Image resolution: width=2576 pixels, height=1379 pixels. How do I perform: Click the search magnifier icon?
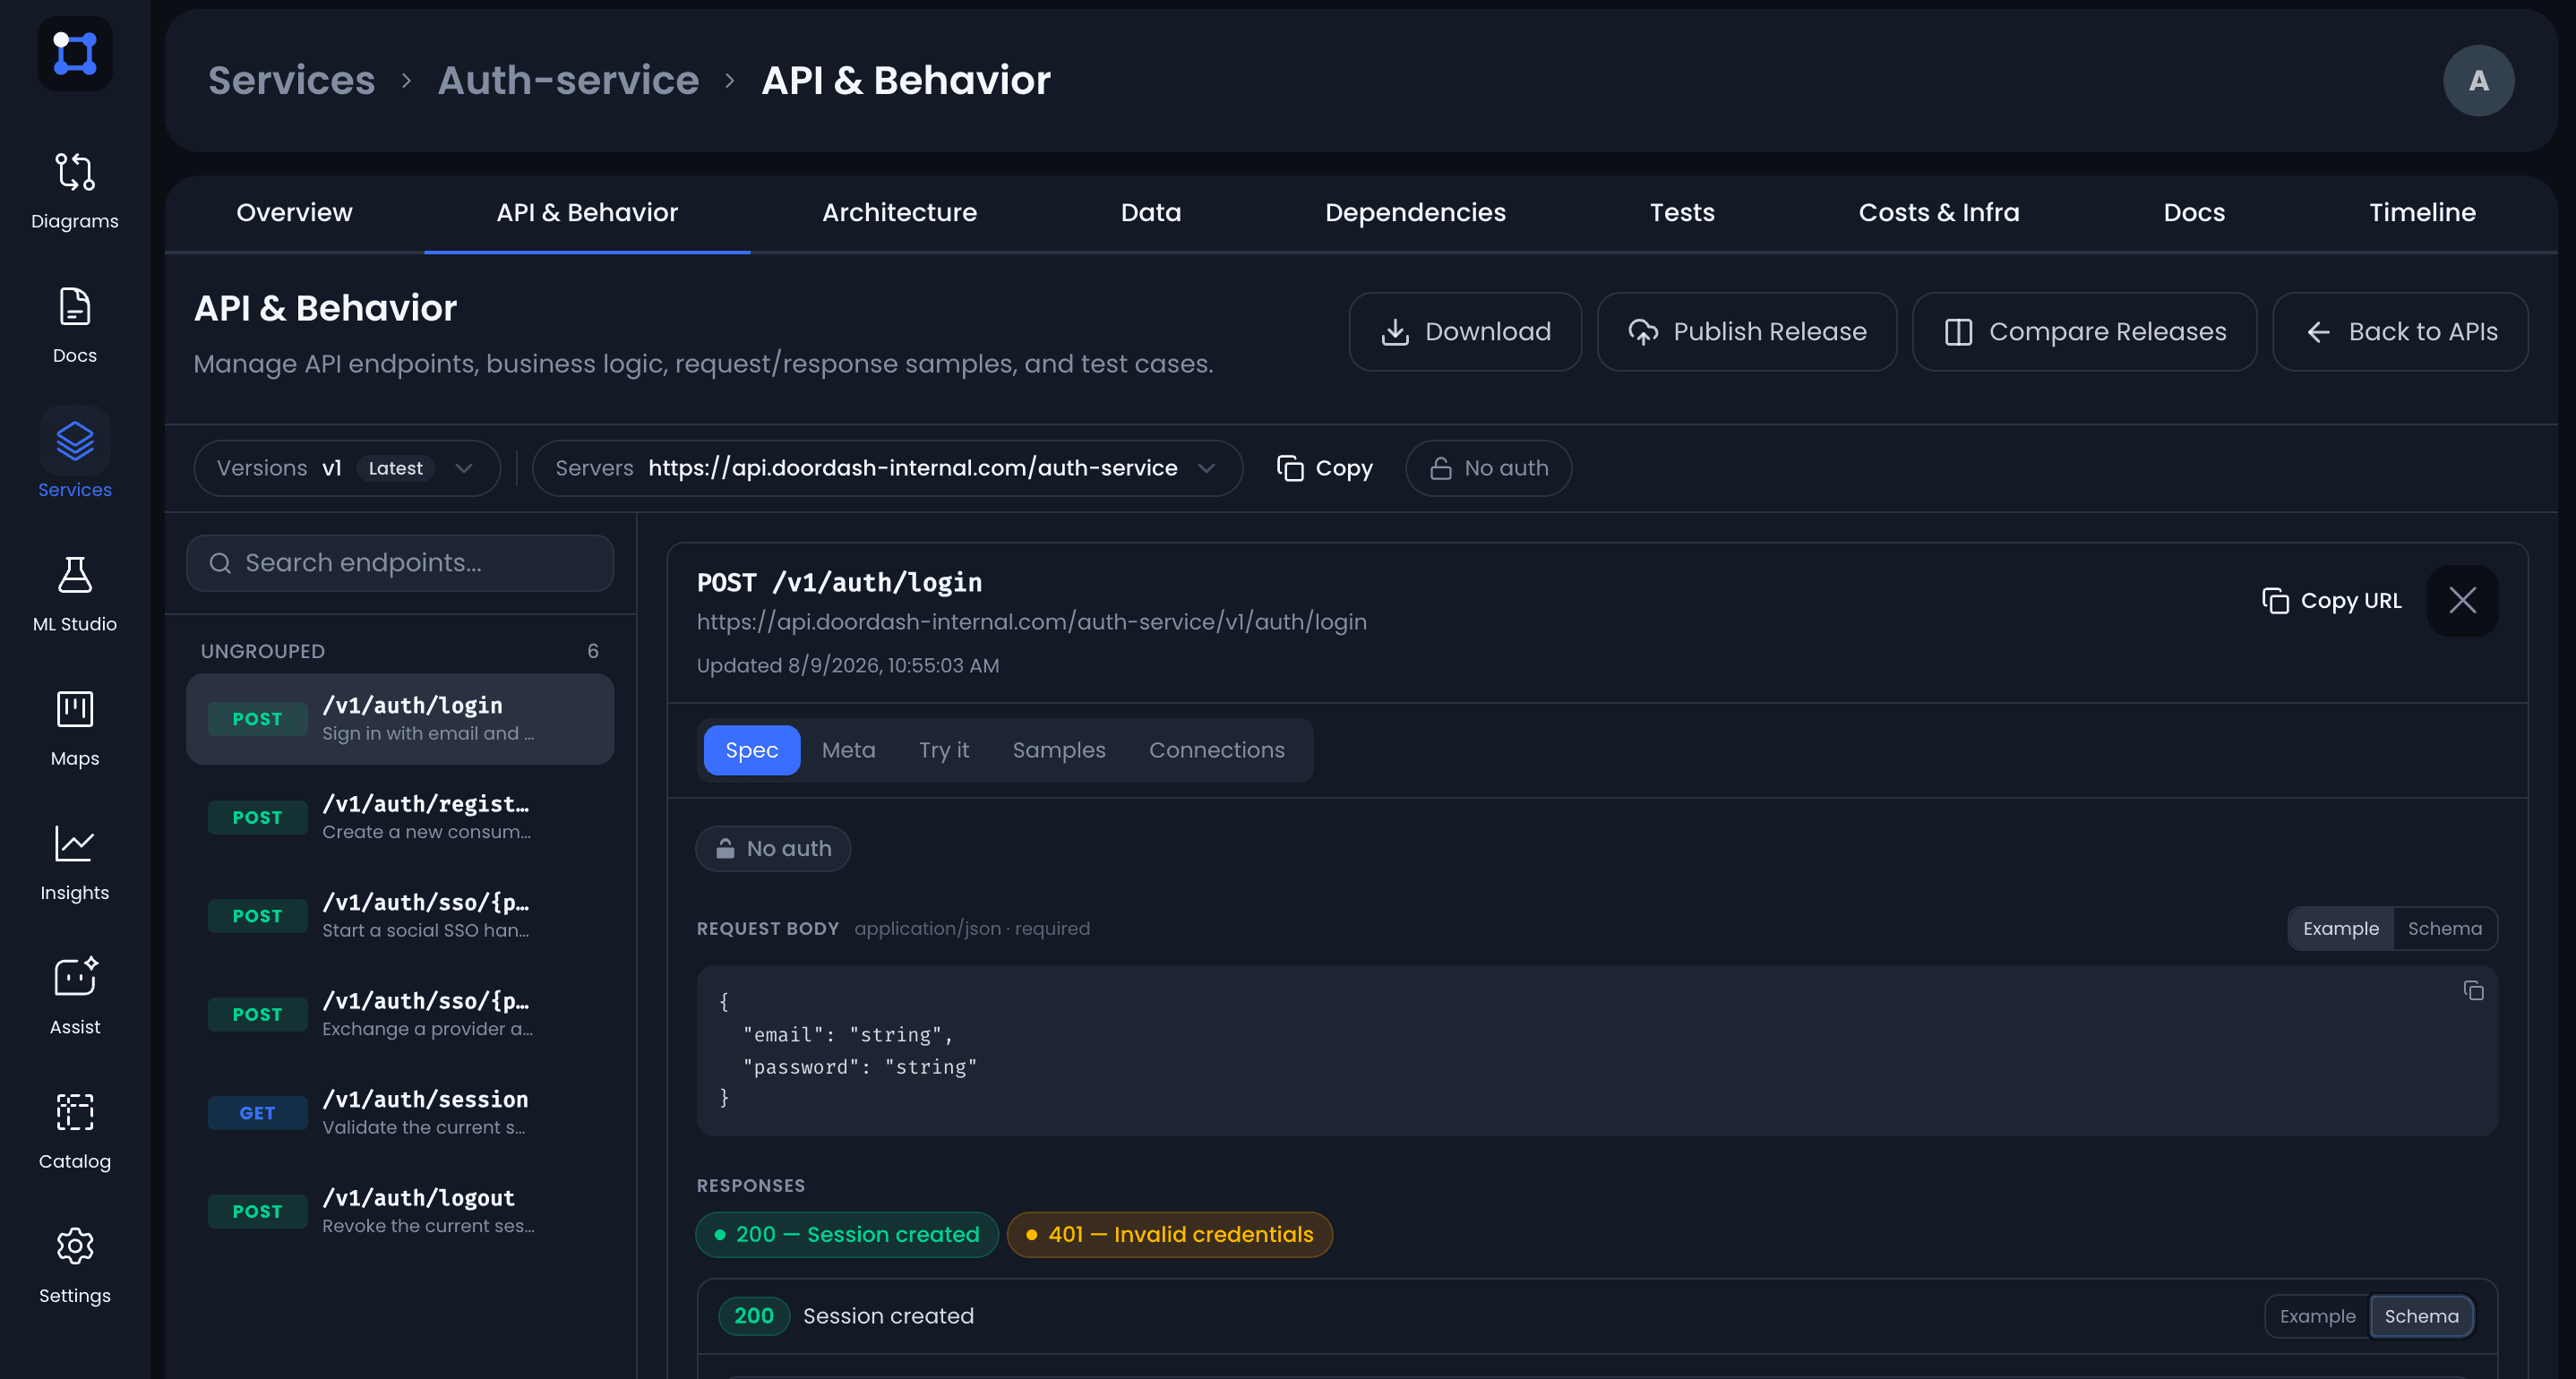tap(220, 563)
